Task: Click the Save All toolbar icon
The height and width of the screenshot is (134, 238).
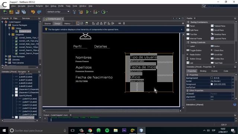Action: (24, 12)
